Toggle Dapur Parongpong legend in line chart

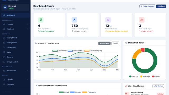tap(93, 51)
